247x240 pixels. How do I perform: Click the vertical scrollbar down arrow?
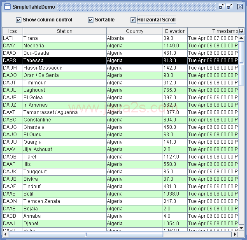coord(241,228)
